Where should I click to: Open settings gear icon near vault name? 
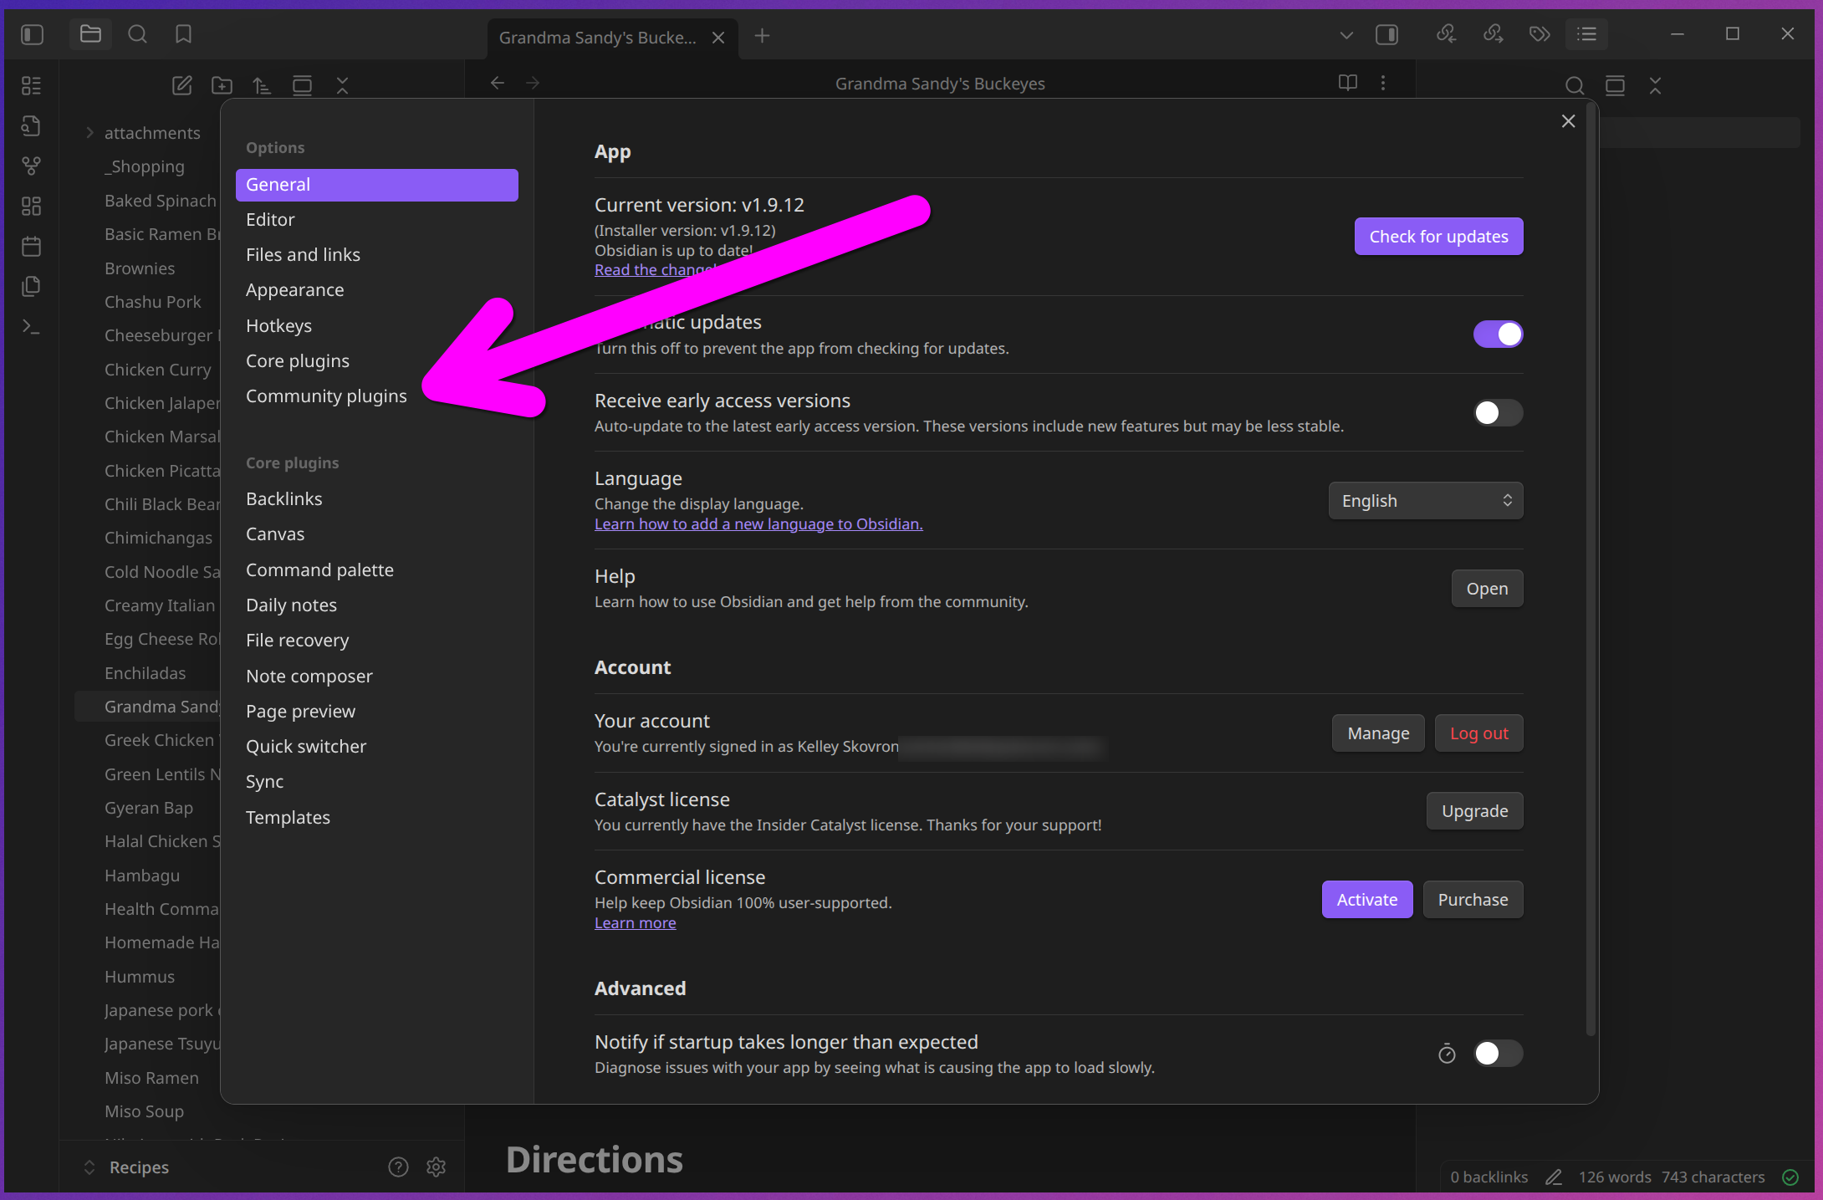(x=436, y=1167)
